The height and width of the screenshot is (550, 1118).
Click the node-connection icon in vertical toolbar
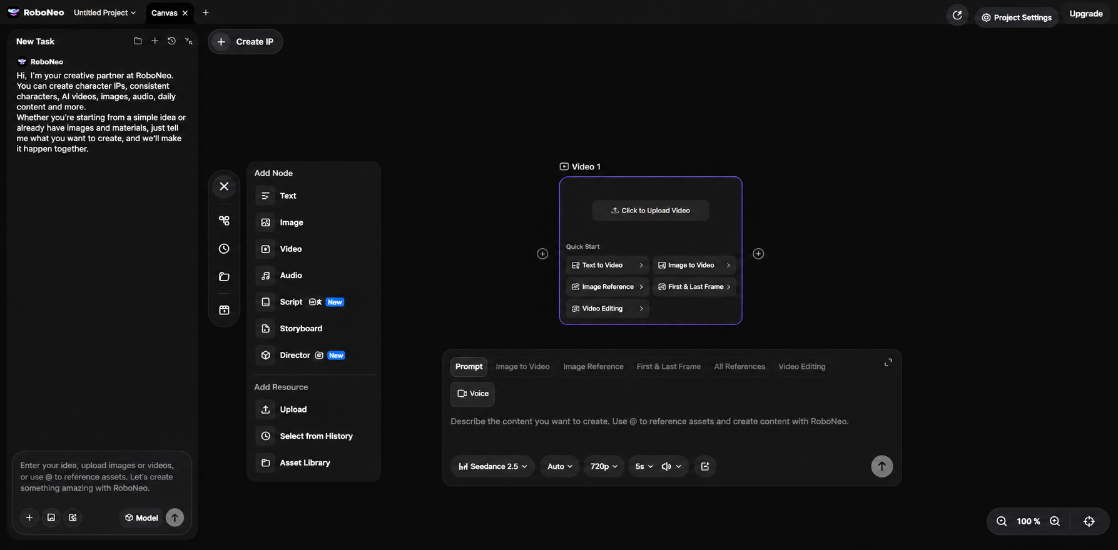point(224,221)
